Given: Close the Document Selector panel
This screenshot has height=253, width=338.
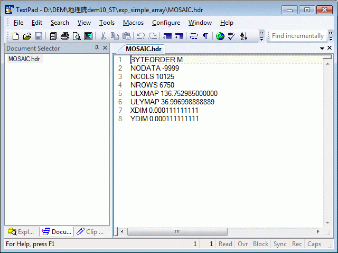Looking at the screenshot, I should (x=105, y=48).
